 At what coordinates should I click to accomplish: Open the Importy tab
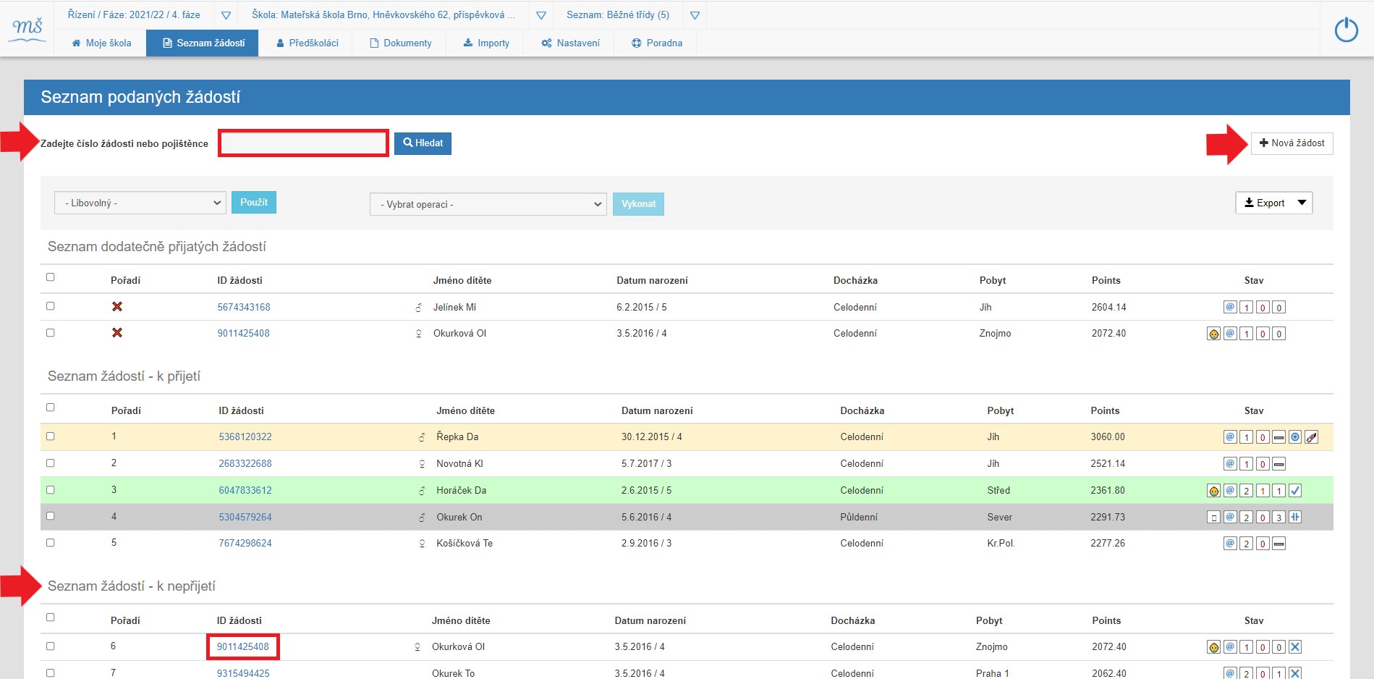(486, 43)
